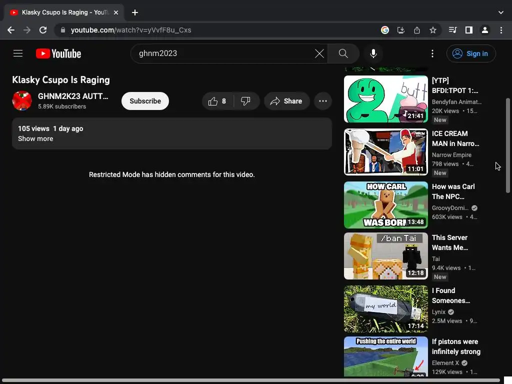Go to YouTube home via logo

58,53
